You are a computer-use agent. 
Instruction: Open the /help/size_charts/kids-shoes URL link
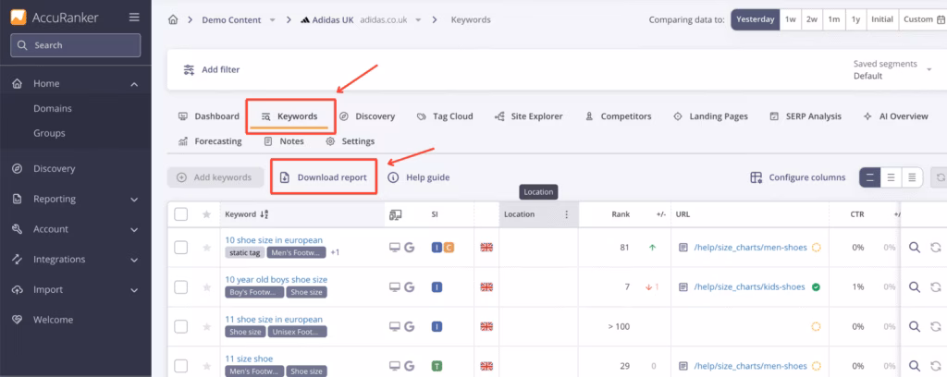750,287
